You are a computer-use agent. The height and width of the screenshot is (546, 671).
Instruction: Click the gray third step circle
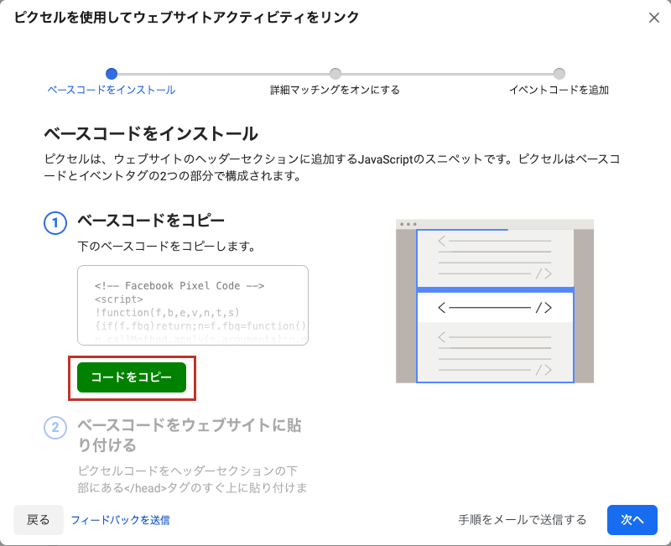(x=559, y=74)
